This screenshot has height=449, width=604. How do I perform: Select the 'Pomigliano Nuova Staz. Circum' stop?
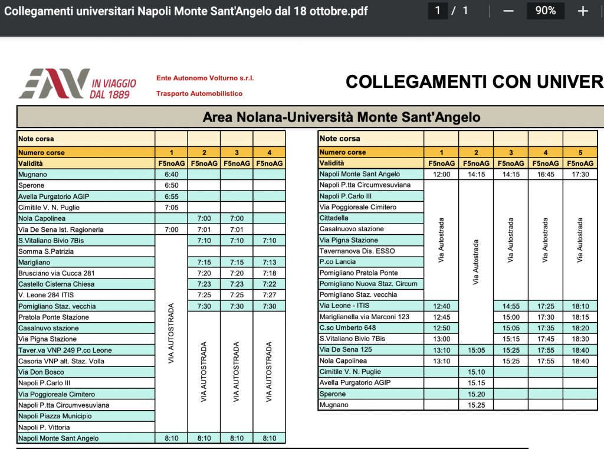coord(368,284)
